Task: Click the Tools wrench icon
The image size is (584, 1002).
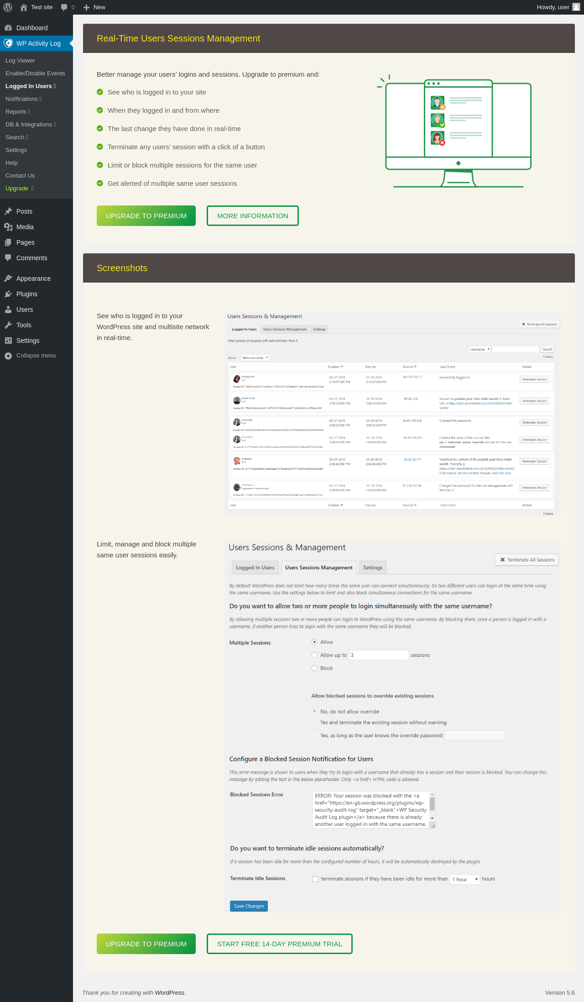Action: [x=8, y=325]
